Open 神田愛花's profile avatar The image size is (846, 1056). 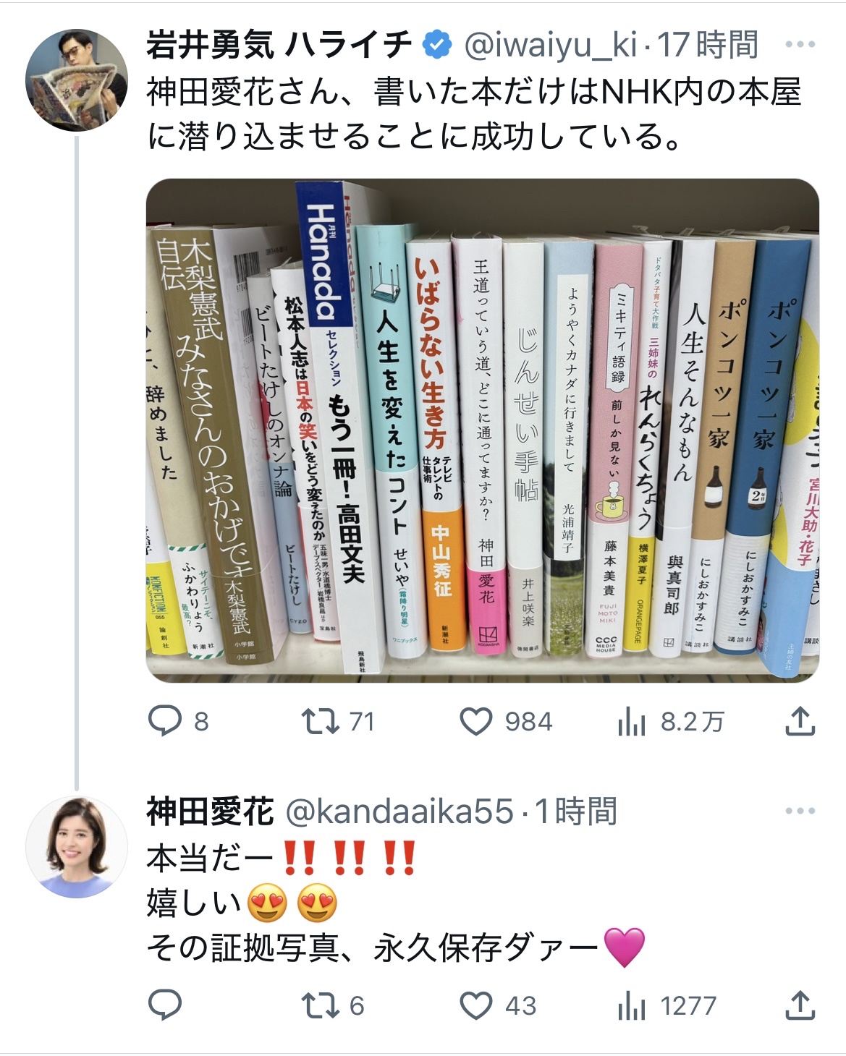pos(77,847)
